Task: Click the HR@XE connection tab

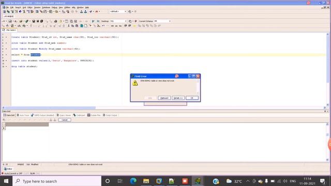Action: [x=8, y=16]
